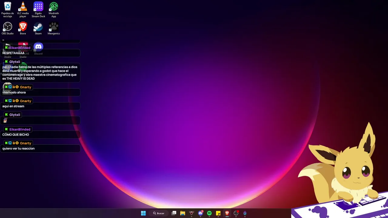Click the aqui en stream message
Image resolution: width=388 pixels, height=218 pixels.
[x=13, y=106]
